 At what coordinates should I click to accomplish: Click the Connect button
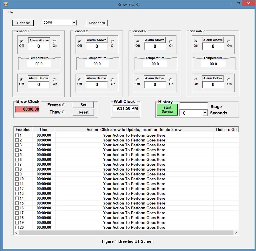pos(23,23)
